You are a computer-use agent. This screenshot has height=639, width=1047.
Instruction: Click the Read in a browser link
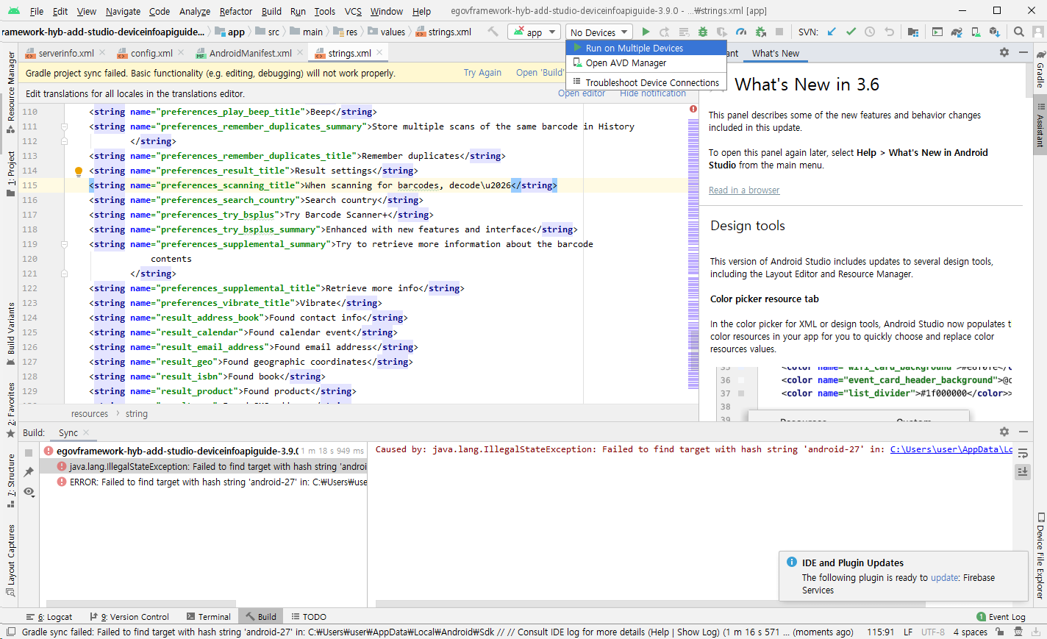coord(743,190)
